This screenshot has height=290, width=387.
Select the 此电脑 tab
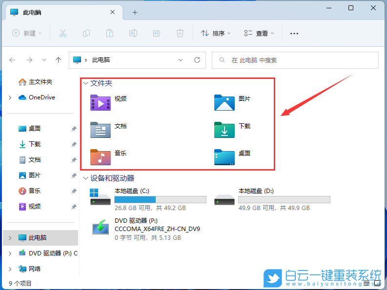click(x=63, y=12)
